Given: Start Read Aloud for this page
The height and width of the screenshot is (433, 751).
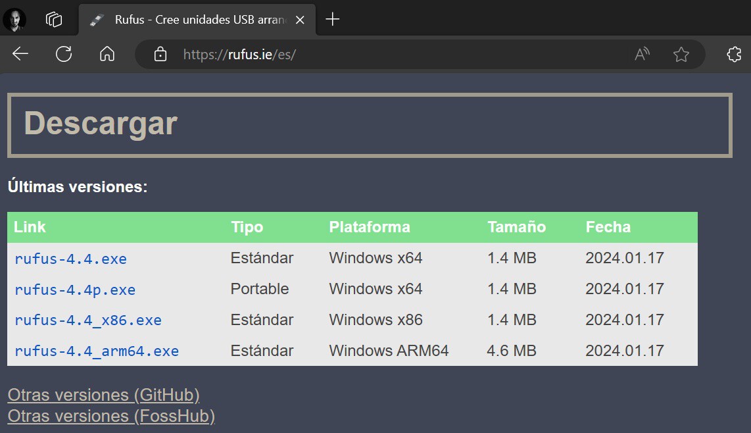Looking at the screenshot, I should tap(642, 55).
